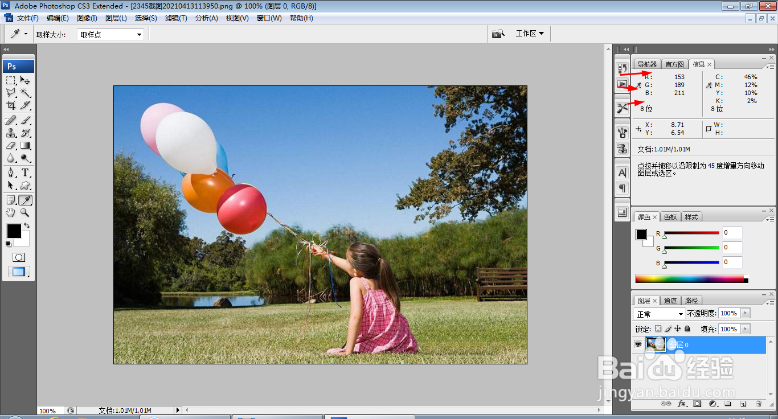778x419 pixels.
Task: Select the Zoom tool
Action: point(25,212)
